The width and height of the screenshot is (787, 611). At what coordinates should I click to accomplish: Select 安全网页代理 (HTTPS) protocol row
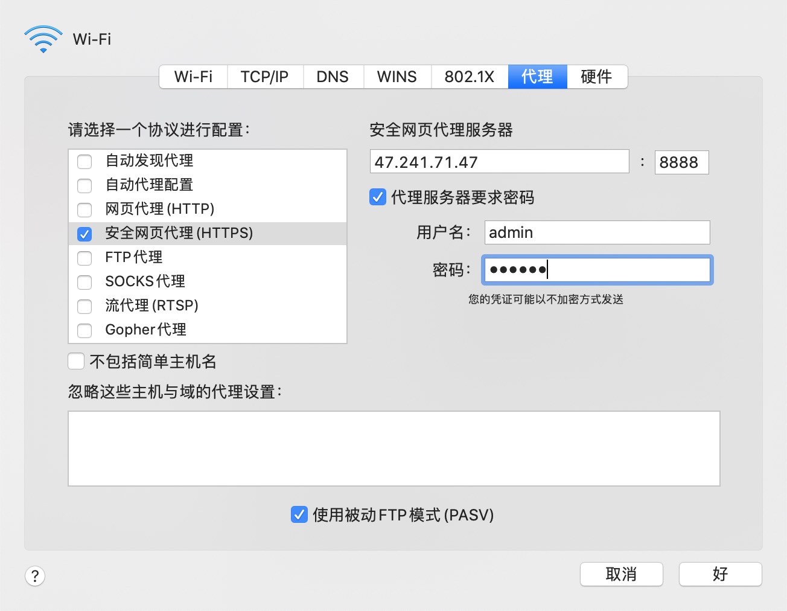click(208, 233)
